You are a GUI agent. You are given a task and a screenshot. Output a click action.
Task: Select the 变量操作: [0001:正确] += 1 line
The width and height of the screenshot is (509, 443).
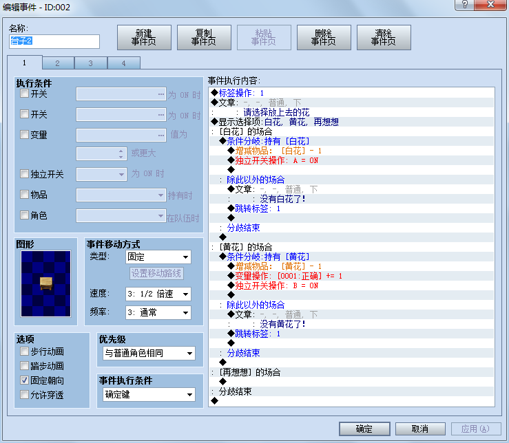pos(351,276)
